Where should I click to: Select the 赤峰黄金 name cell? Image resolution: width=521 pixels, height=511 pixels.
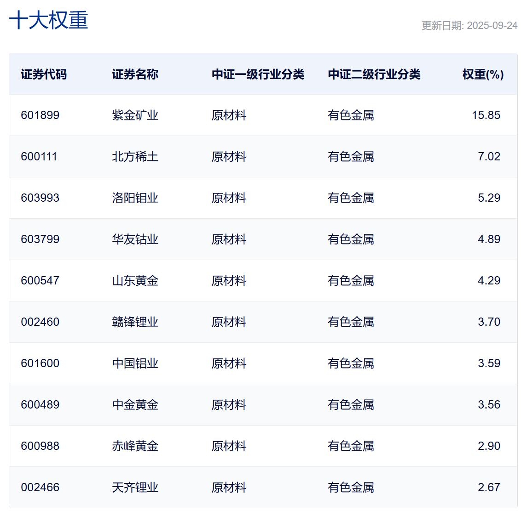[x=135, y=446]
